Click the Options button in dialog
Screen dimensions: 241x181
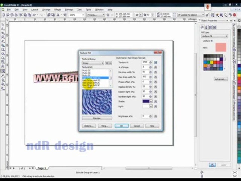point(89,126)
